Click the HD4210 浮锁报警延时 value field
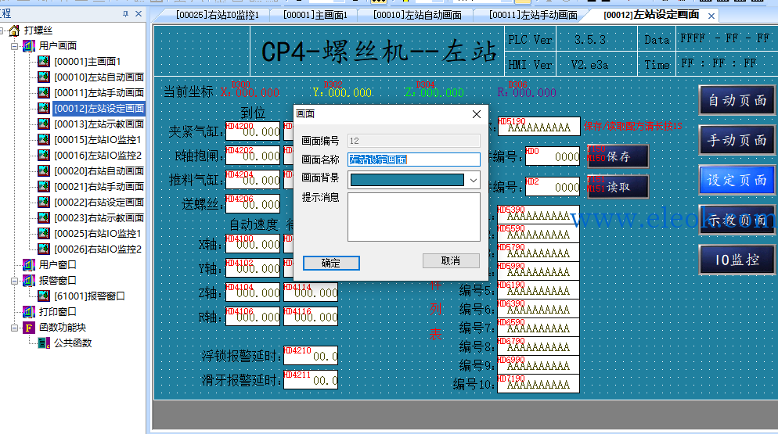Viewport: 778px width, 434px height. [311, 356]
